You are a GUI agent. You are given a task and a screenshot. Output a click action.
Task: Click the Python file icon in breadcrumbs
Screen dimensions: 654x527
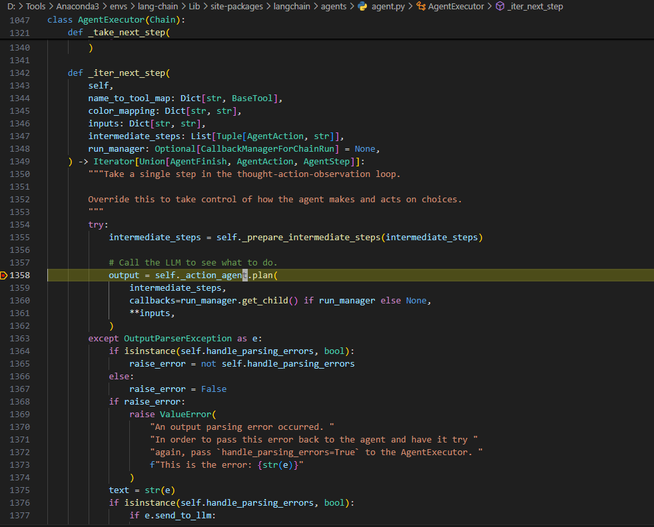coord(362,7)
